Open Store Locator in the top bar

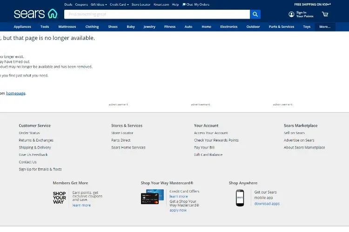coord(141,5)
